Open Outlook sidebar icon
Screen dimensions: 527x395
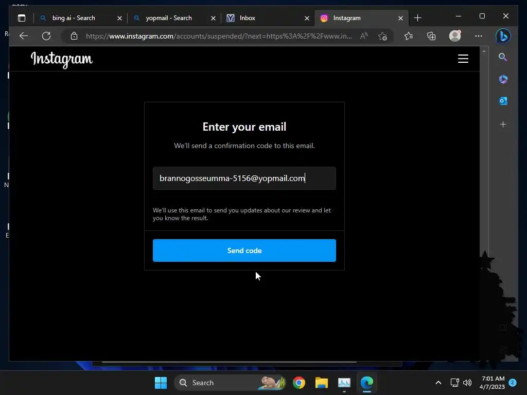tap(503, 101)
